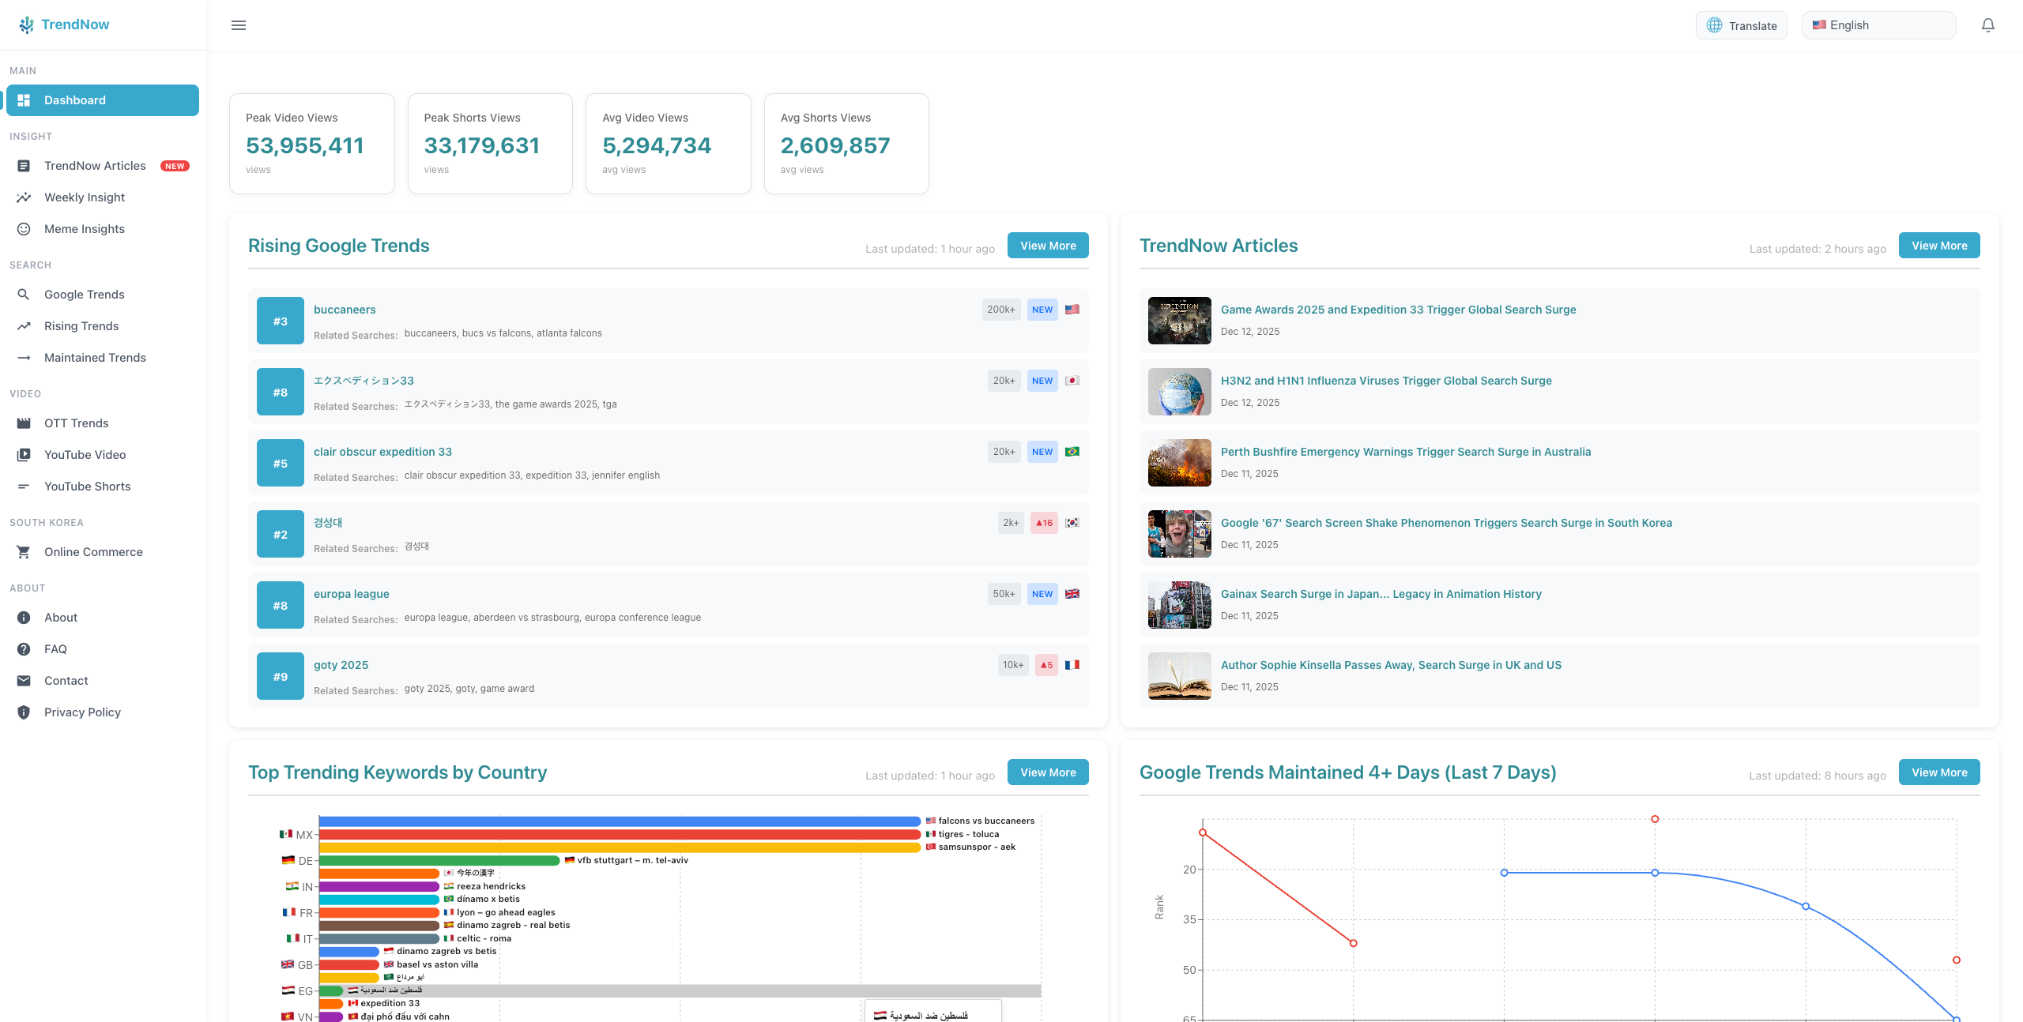The height and width of the screenshot is (1022, 2023).
Task: Click View More on Google Trends Maintained chart
Action: [x=1939, y=772]
